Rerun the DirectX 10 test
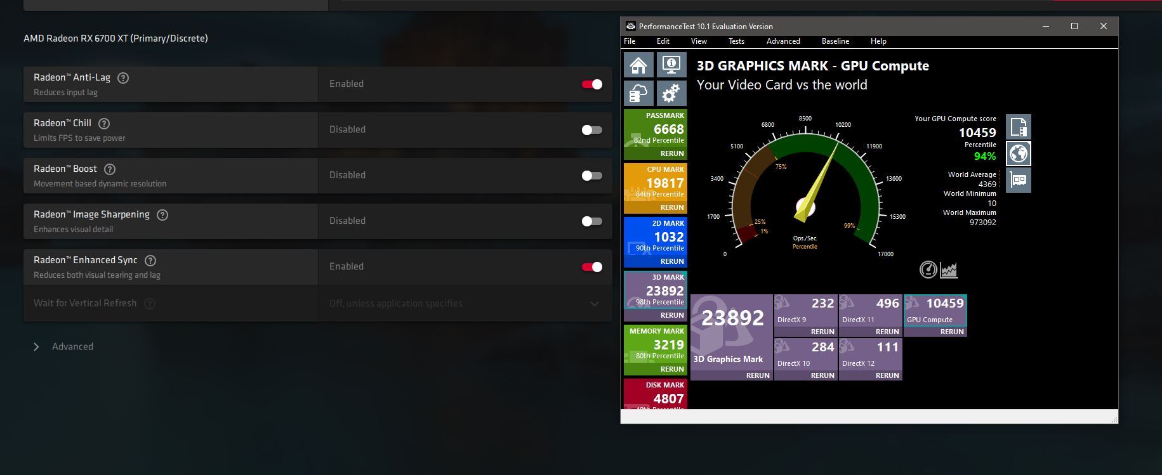1162x475 pixels. coord(822,375)
